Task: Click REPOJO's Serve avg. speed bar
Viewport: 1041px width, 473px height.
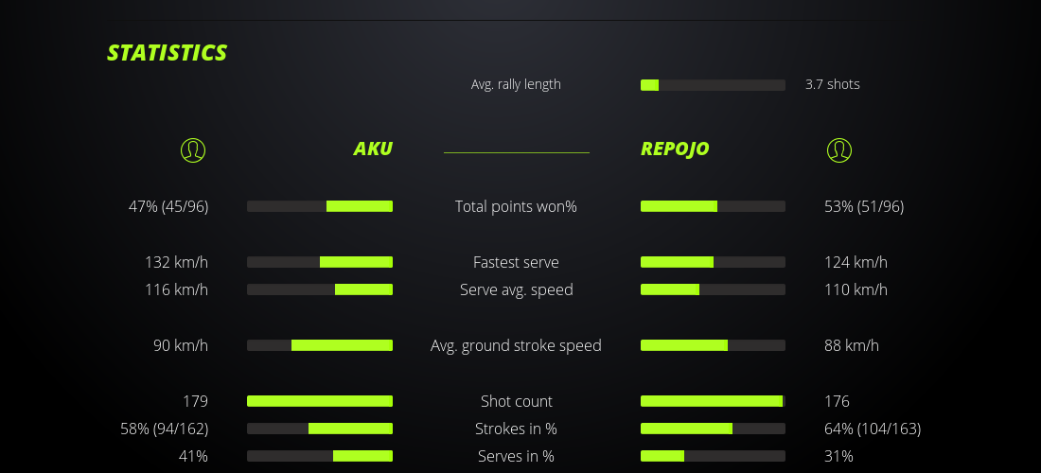Action: coord(713,289)
